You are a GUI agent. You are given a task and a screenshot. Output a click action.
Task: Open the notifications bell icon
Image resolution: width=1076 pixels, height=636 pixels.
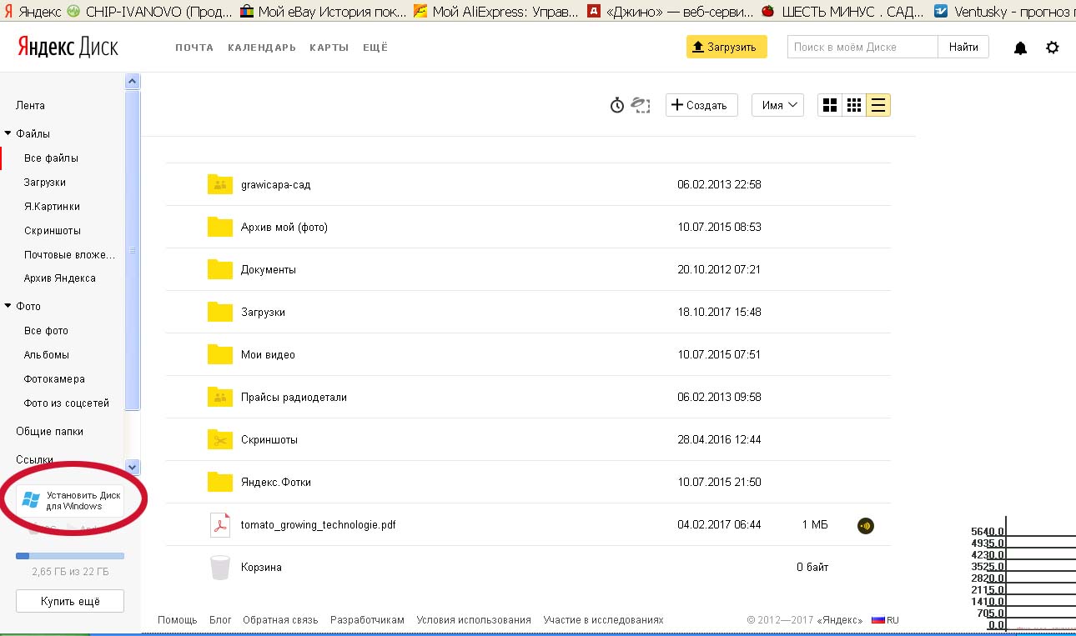coord(1020,48)
